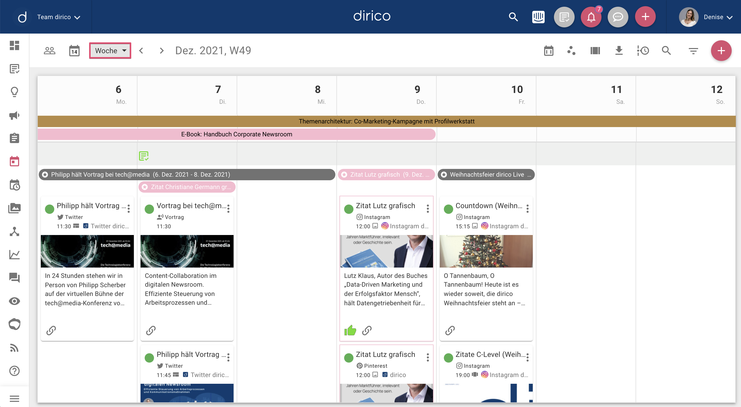Click the large red add button in calendar
Screen dimensions: 741x407
[721, 51]
